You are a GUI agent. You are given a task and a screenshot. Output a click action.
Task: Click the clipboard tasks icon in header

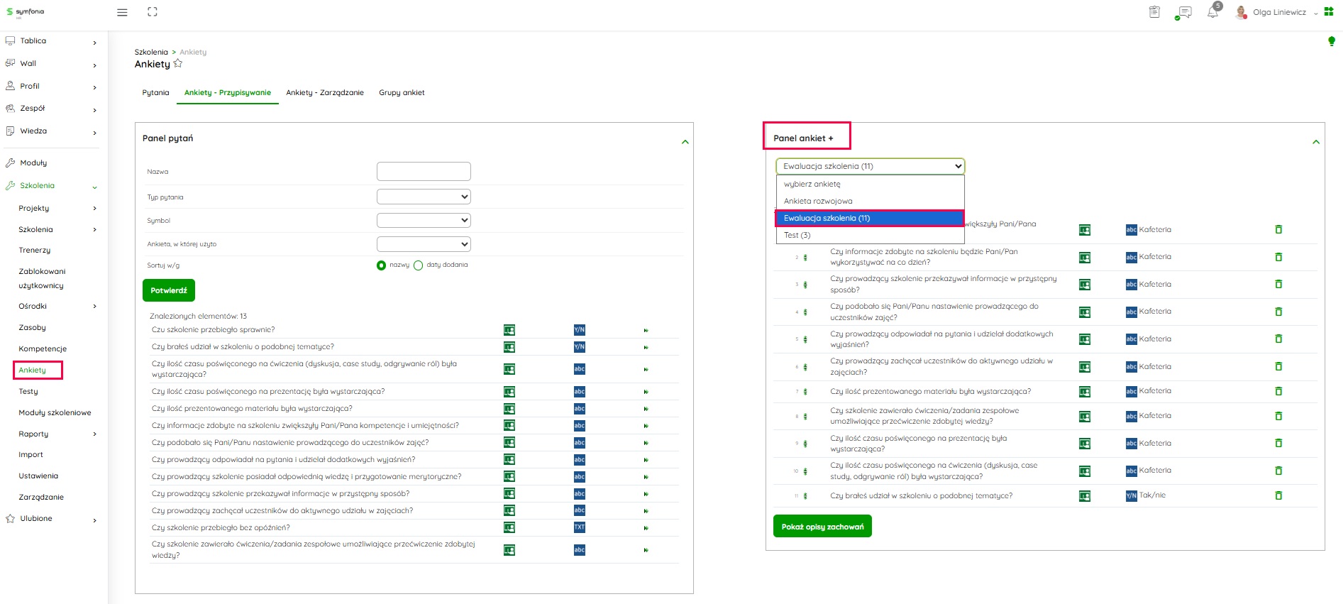(x=1154, y=12)
